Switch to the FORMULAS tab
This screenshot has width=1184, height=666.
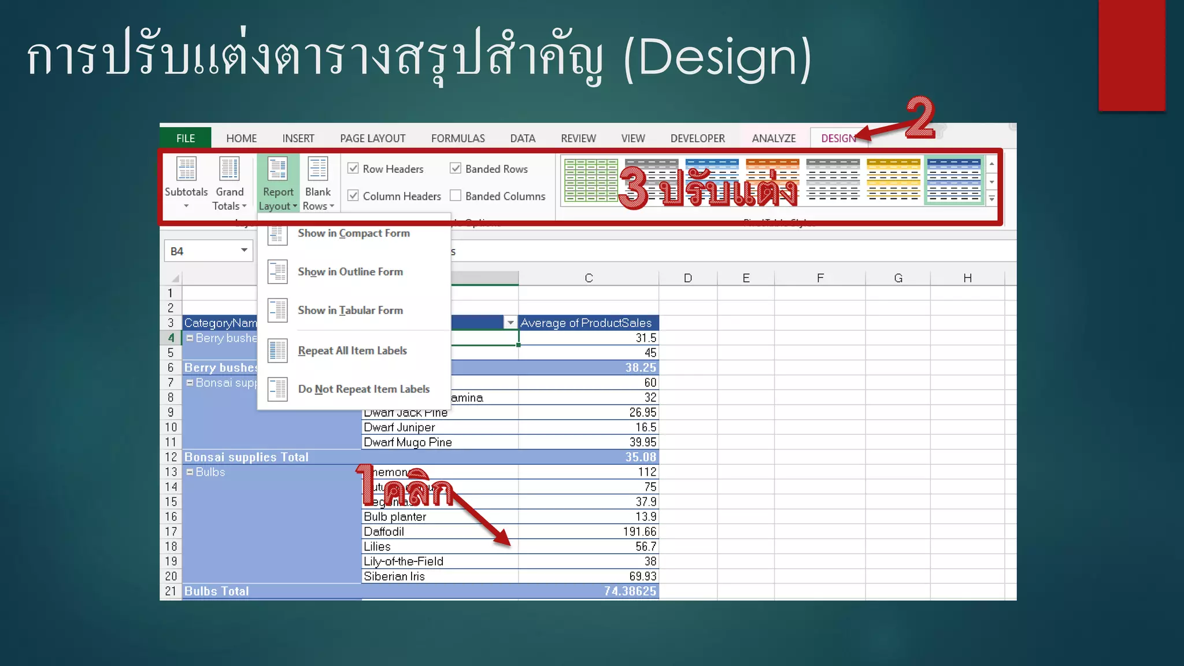pyautogui.click(x=458, y=138)
